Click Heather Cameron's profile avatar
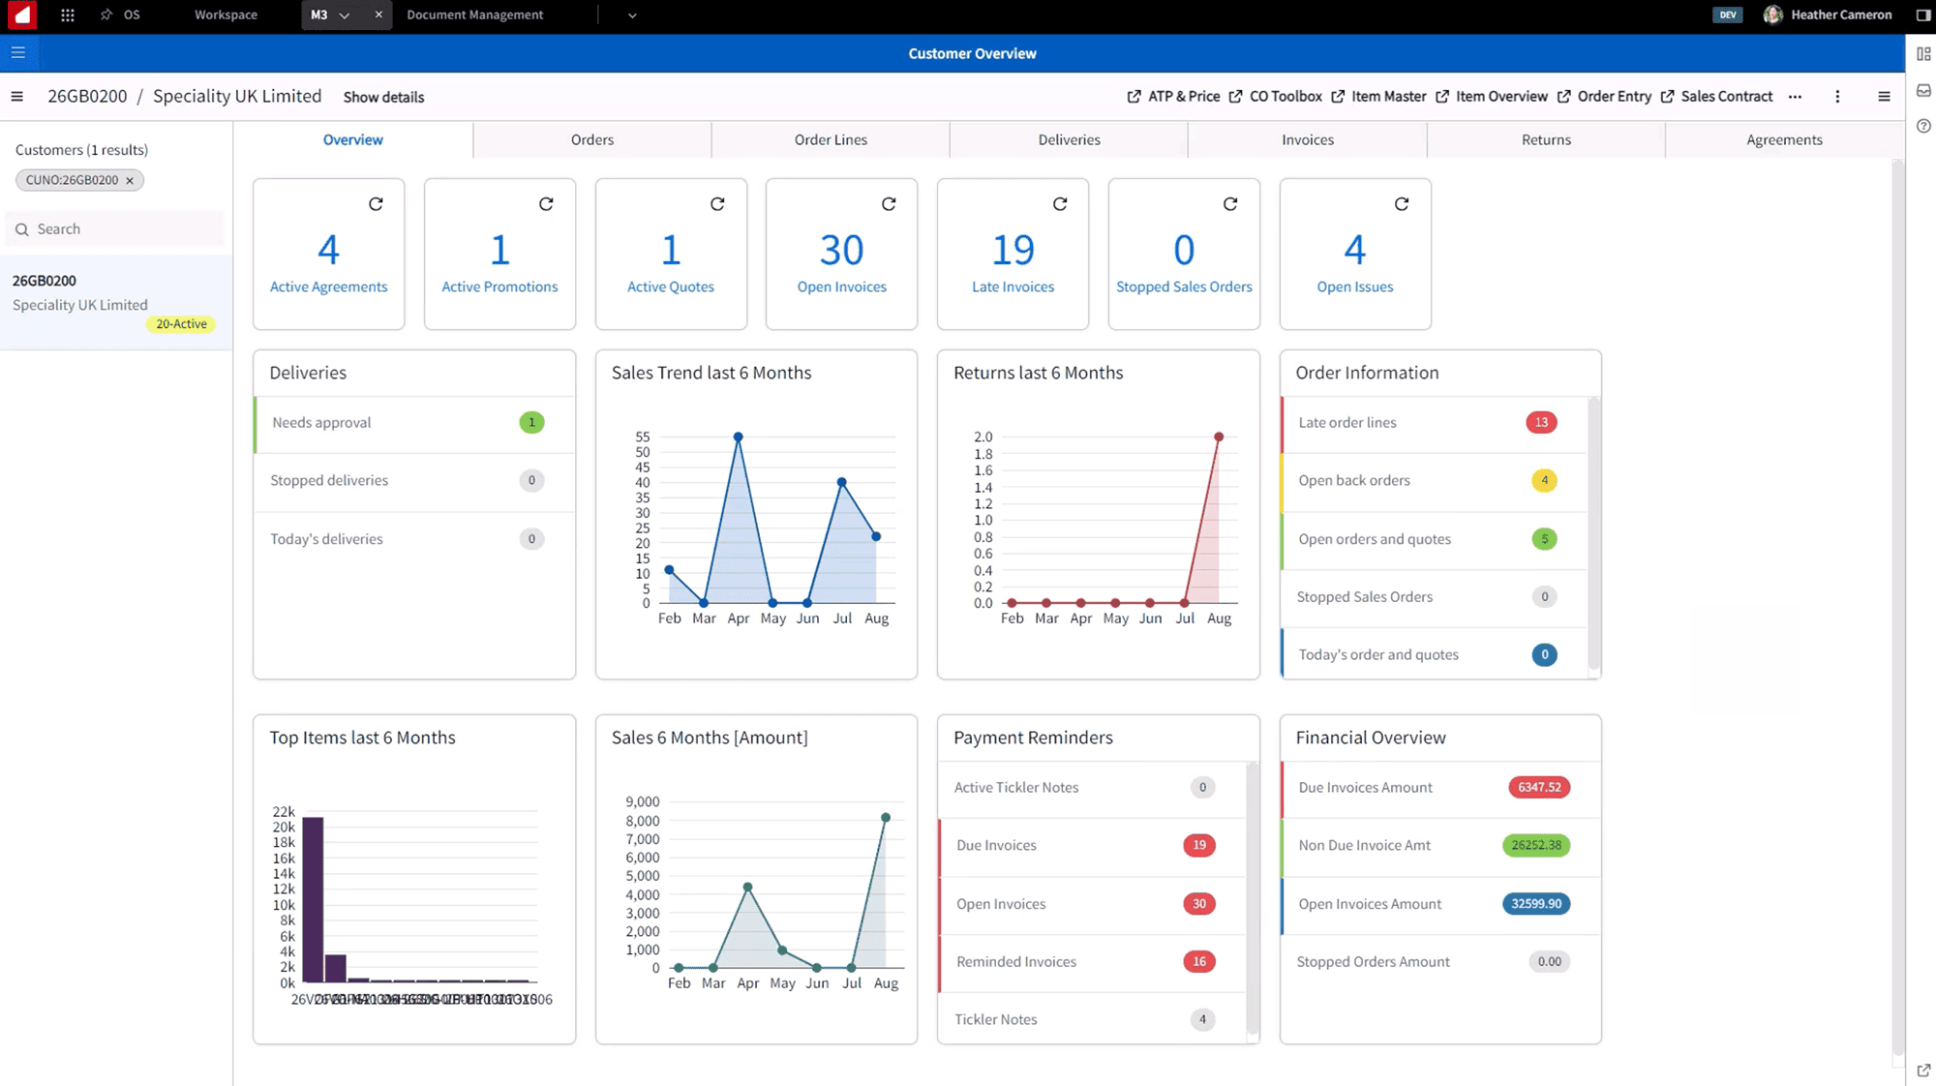The height and width of the screenshot is (1086, 1936). click(1773, 15)
